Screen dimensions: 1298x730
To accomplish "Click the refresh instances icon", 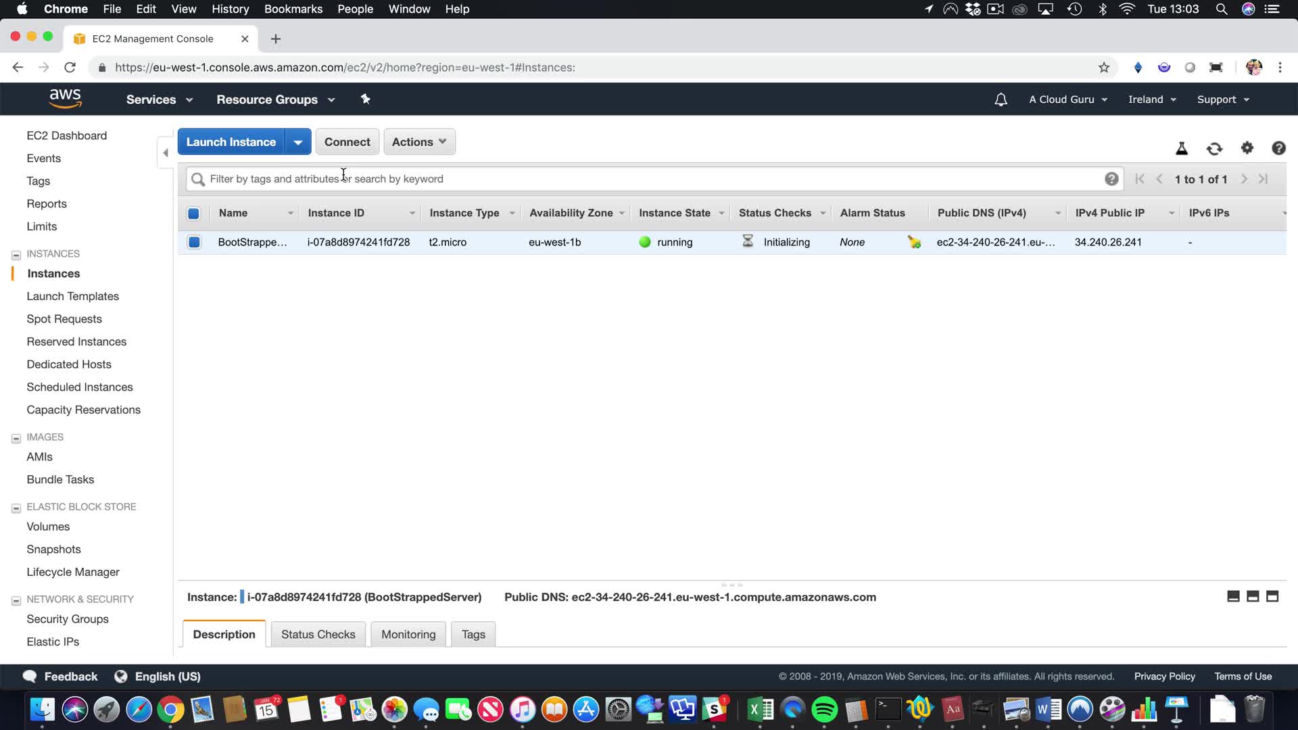I will pos(1214,149).
